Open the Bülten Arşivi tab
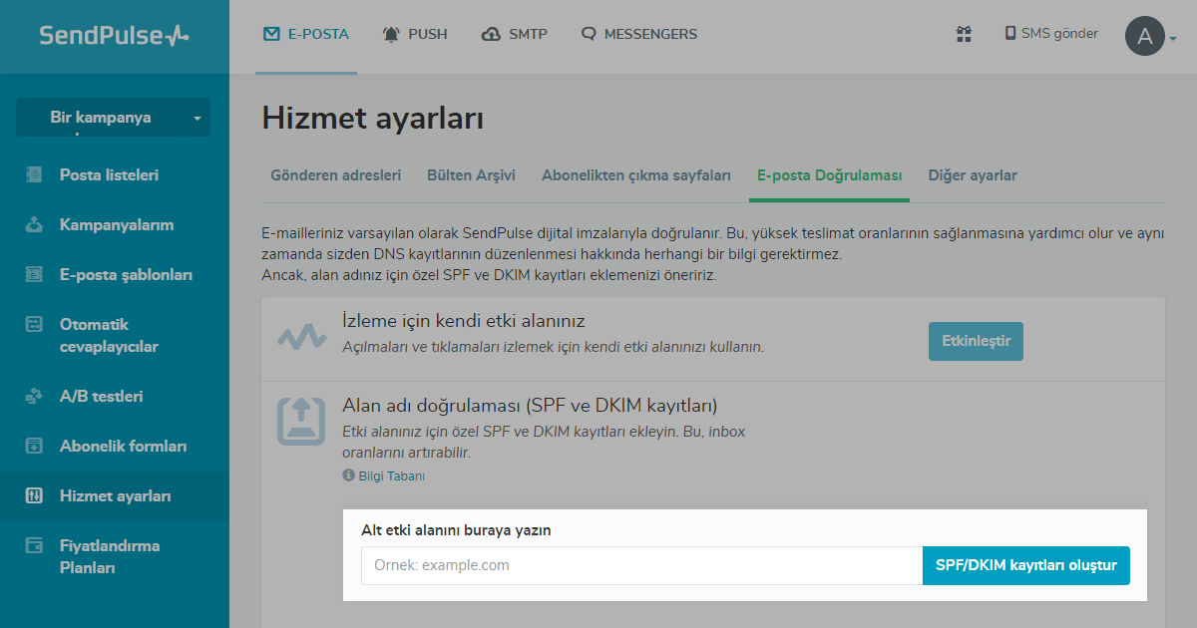Viewport: 1197px width, 628px height. [x=471, y=175]
